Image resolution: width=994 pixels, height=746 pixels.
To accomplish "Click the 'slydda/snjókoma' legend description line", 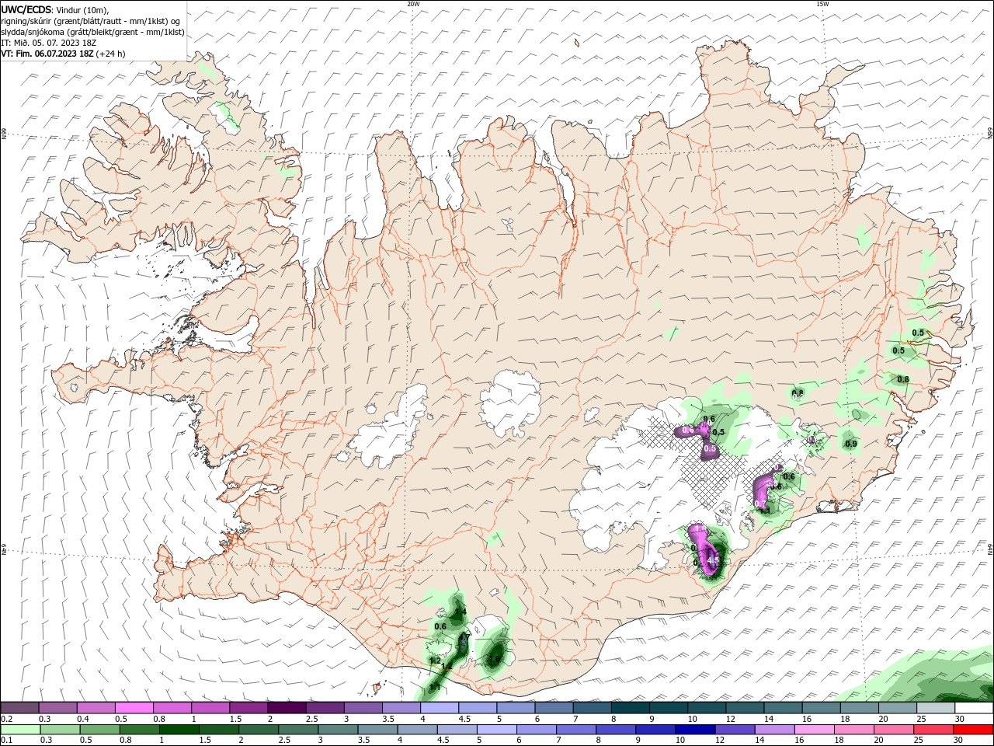I will click(92, 32).
